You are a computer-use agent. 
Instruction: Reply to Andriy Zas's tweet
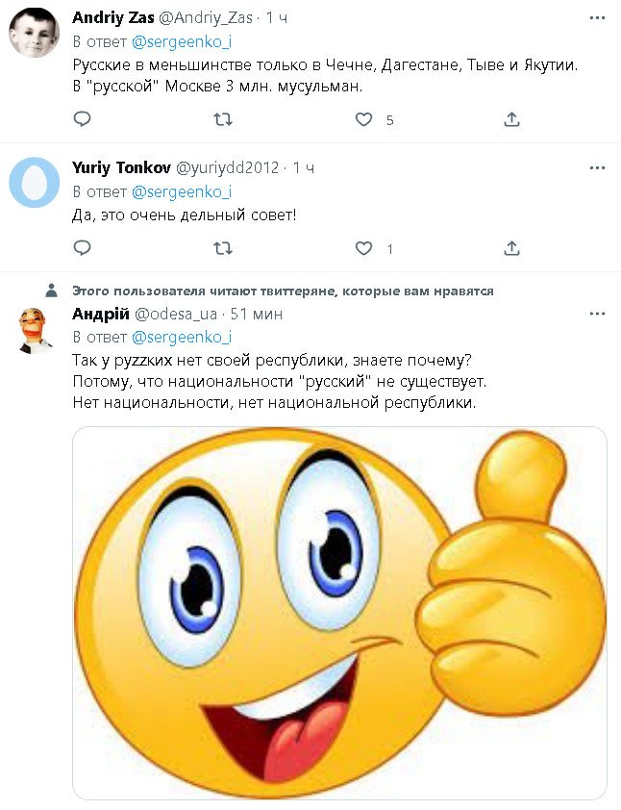[x=83, y=119]
